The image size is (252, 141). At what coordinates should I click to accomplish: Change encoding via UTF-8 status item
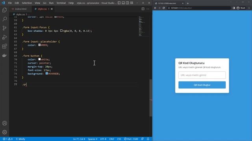pos(103,139)
